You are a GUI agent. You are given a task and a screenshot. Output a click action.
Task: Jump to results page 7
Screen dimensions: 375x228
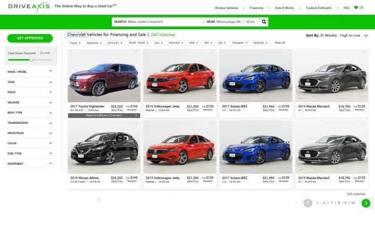(331, 203)
